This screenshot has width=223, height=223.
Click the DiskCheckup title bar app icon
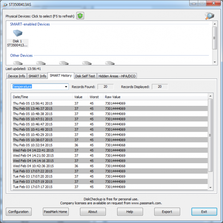click(5, 5)
